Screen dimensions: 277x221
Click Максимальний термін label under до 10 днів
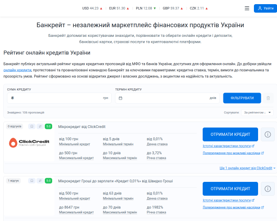(x=120, y=158)
